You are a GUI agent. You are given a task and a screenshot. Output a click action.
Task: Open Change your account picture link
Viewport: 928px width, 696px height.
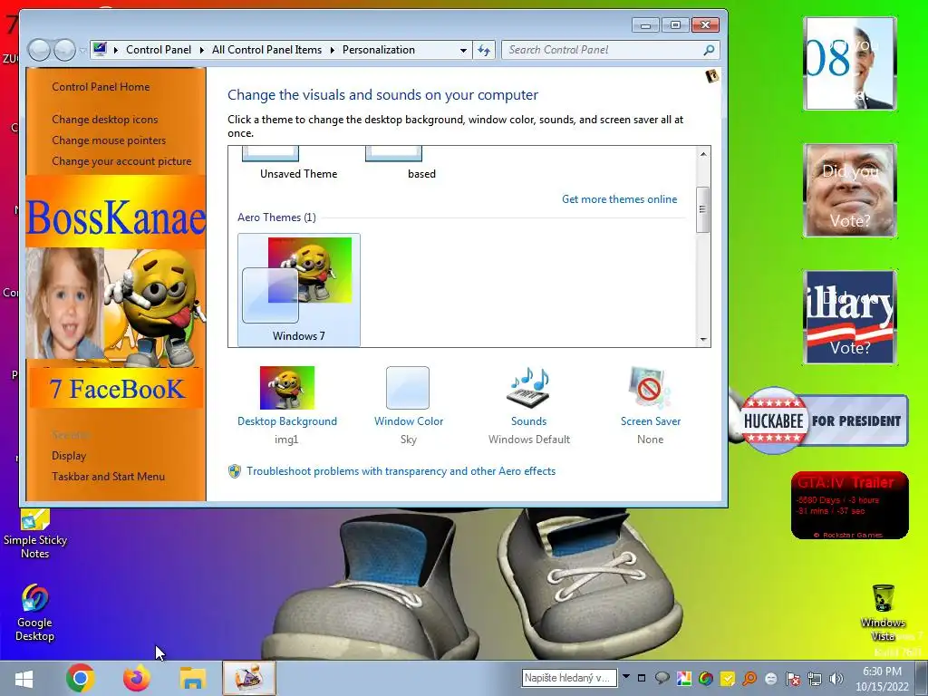(x=121, y=161)
